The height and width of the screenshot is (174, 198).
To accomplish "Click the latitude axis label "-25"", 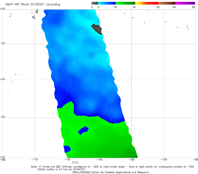I will (2, 43).
